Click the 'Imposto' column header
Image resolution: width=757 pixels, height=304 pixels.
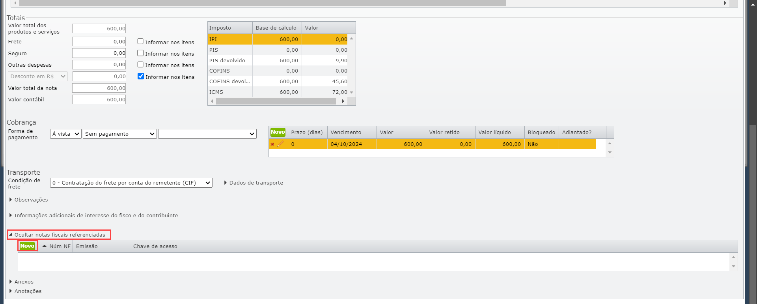[x=230, y=28]
